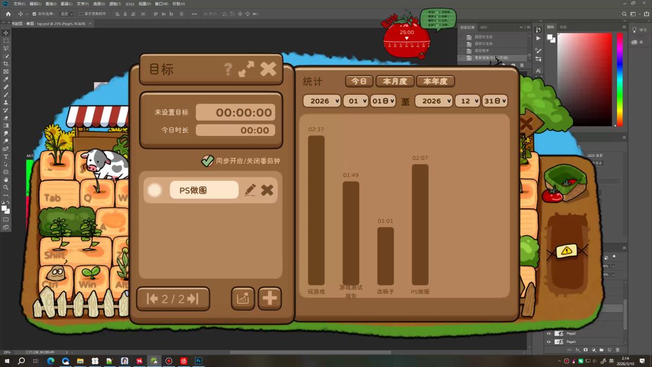Click the Photoshop Home icon
652x367 pixels.
tap(8, 14)
